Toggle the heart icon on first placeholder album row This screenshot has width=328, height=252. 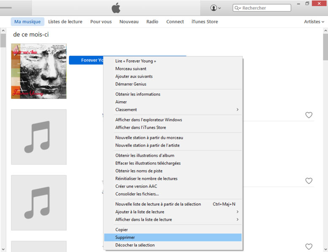[309, 115]
